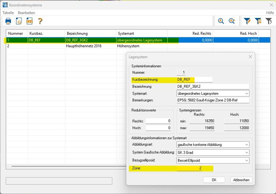The height and width of the screenshot is (194, 276).
Task: Open the Tabelle menu
Action: (x=8, y=13)
